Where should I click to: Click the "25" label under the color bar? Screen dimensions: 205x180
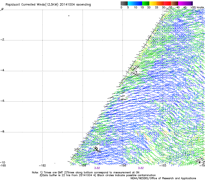[157, 7]
